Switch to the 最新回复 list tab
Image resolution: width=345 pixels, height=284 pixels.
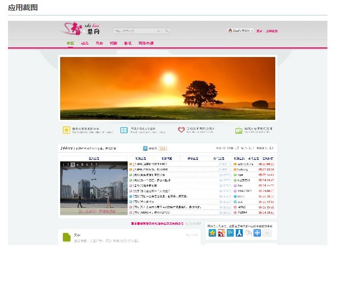(167, 158)
